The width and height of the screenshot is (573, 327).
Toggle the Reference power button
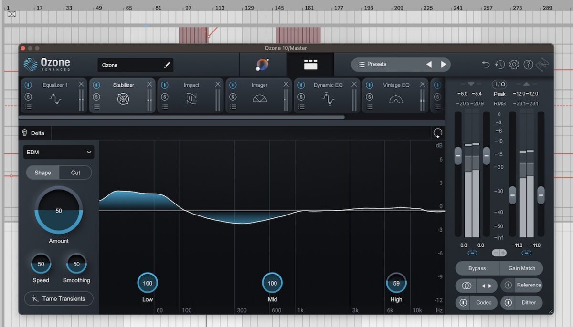(x=508, y=285)
